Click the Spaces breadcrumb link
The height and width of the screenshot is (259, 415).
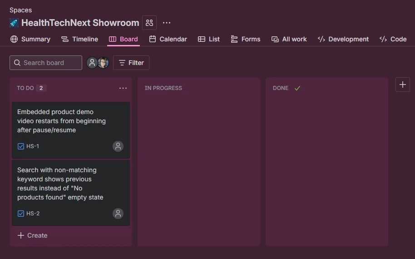(20, 10)
